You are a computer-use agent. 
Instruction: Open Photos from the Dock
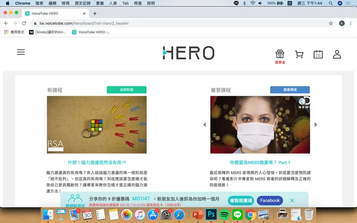point(126,214)
